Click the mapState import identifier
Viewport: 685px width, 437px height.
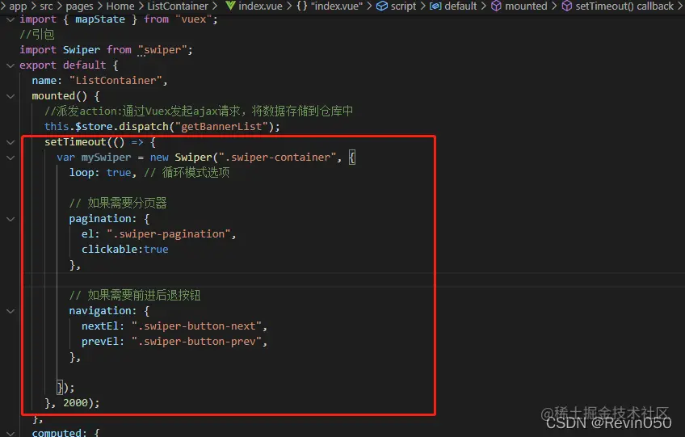click(x=100, y=19)
